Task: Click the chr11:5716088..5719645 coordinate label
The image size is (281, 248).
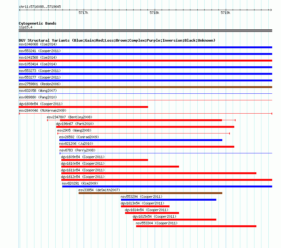Action: (40, 7)
